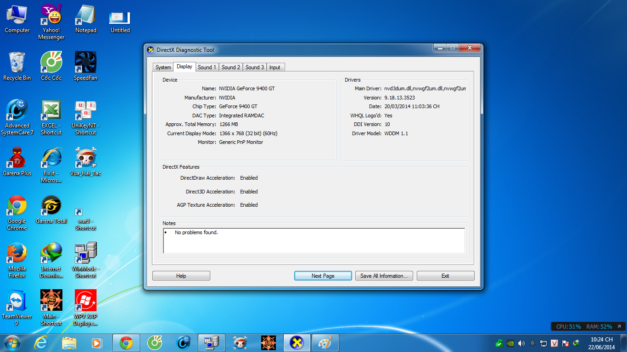Switch to the Sound 1 tab
Image resolution: width=627 pixels, height=352 pixels.
pos(207,67)
